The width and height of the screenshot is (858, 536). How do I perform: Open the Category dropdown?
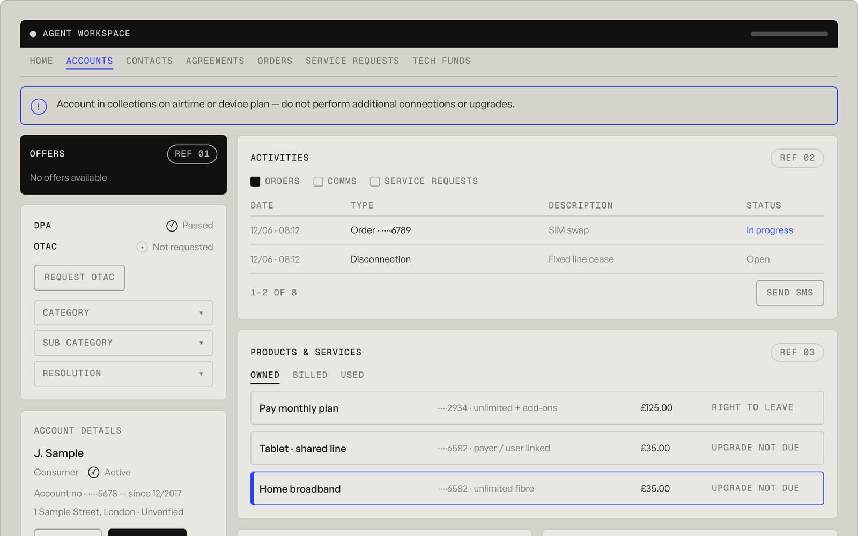[123, 313]
